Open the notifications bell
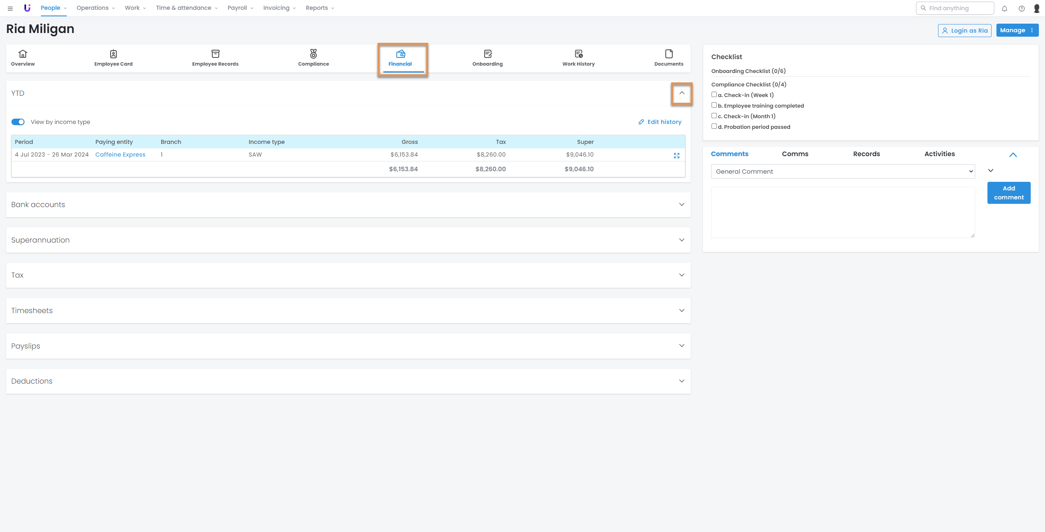The height and width of the screenshot is (532, 1045). [1005, 8]
